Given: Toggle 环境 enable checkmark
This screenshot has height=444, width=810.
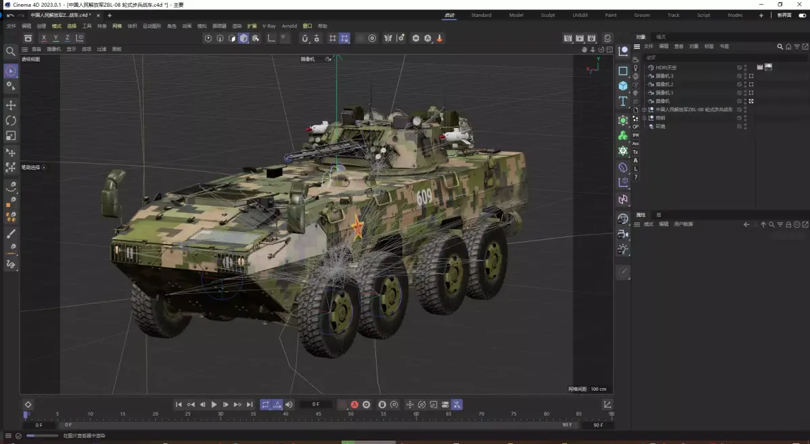Looking at the screenshot, I should (740, 126).
